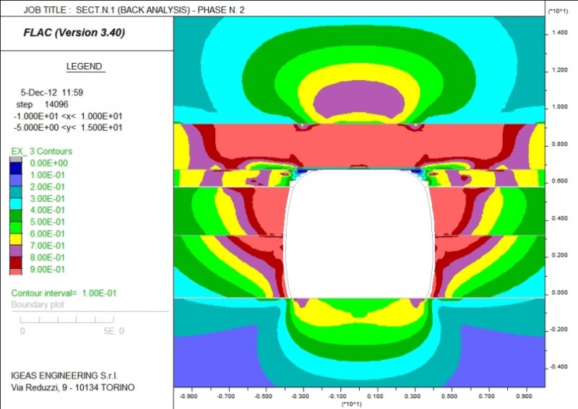Select the gray swatch atop the legend
Screen dimensions: 578x409
[x=16, y=158]
